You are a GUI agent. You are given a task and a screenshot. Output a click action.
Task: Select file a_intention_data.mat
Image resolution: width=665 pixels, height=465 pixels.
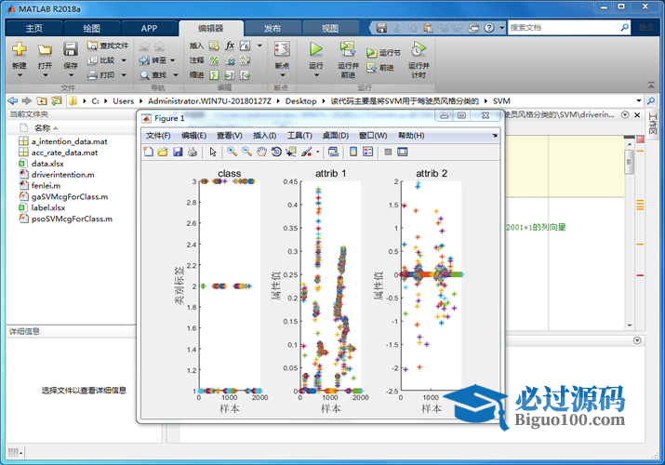coord(69,141)
